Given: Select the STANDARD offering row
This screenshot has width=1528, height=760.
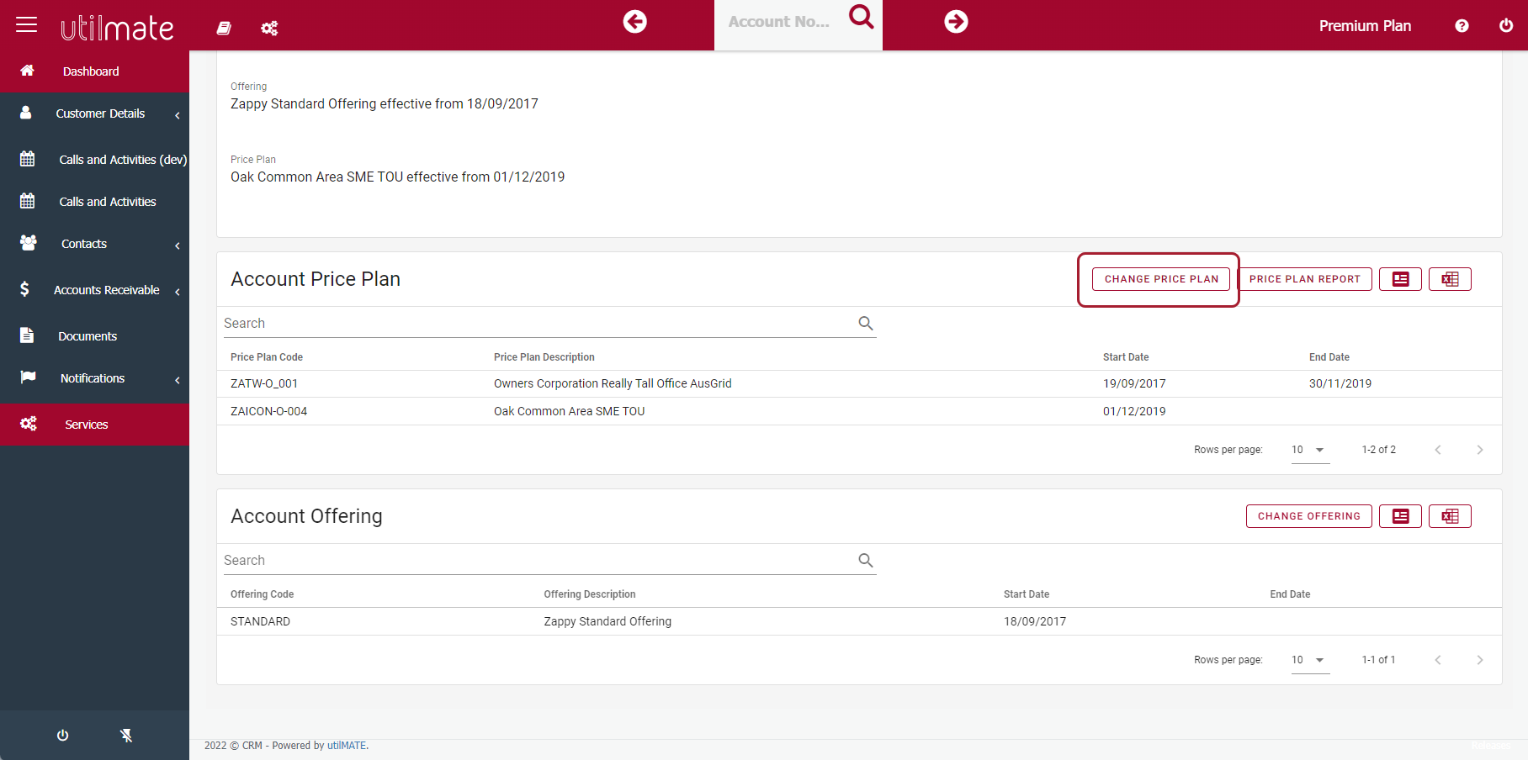Looking at the screenshot, I should pos(859,622).
